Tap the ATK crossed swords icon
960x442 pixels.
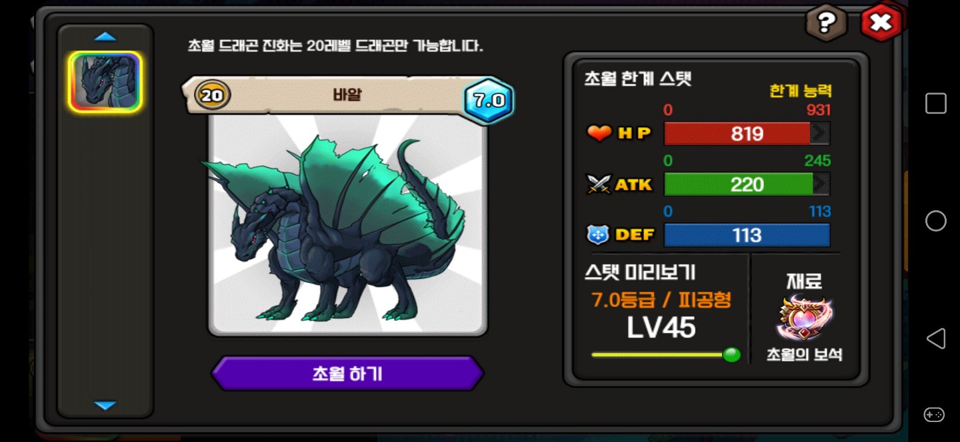[599, 184]
